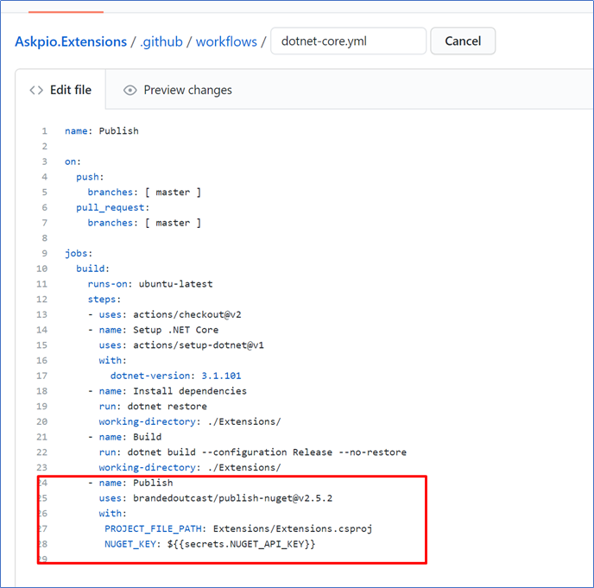The height and width of the screenshot is (588, 594).
Task: Click the PROJECT_FILE_PATH key in the editor
Action: (153, 529)
